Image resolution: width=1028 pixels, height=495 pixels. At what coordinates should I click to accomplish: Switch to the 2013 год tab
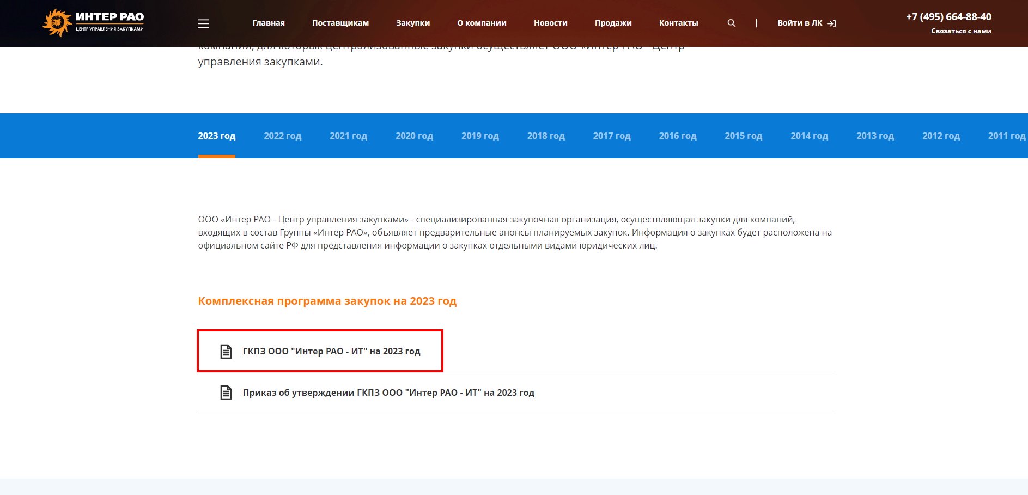(875, 136)
